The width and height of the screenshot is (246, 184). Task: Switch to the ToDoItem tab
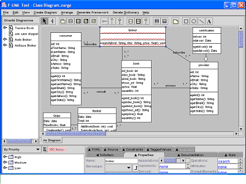(105, 155)
